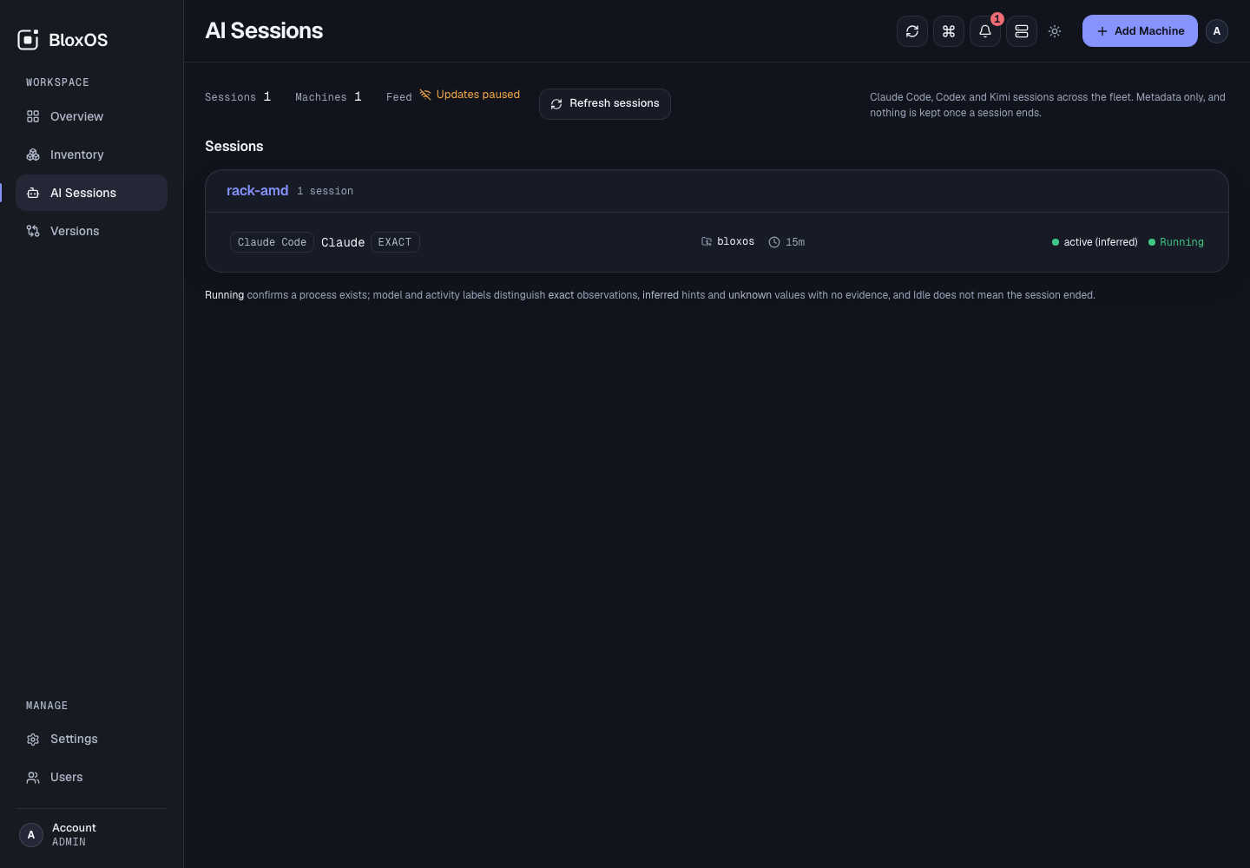The width and height of the screenshot is (1250, 868).
Task: Click the BloxOS logo icon
Action: click(28, 40)
